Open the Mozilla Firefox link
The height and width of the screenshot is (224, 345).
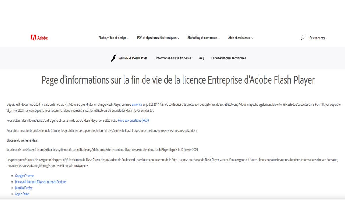coord(24,188)
